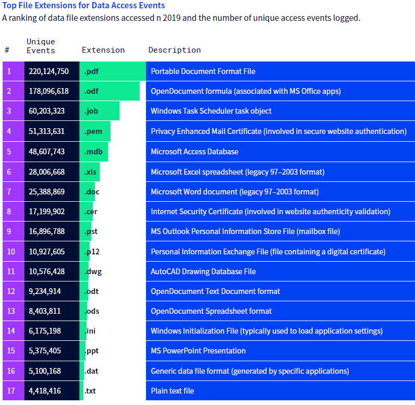Click the 'Top File Extensions for Data Access Events' title
415x405 pixels.
click(83, 6)
